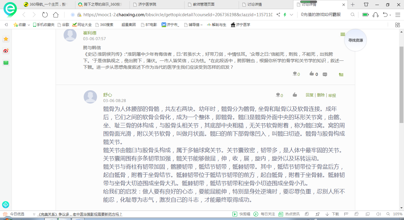
Task: Open Weibo icon in left sidebar
Action: tap(6, 51)
